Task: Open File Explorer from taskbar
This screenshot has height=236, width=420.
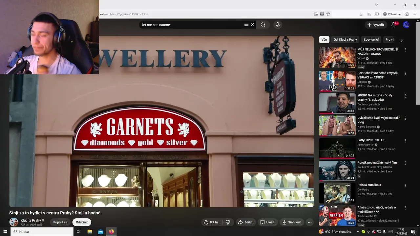Action: pyautogui.click(x=90, y=232)
